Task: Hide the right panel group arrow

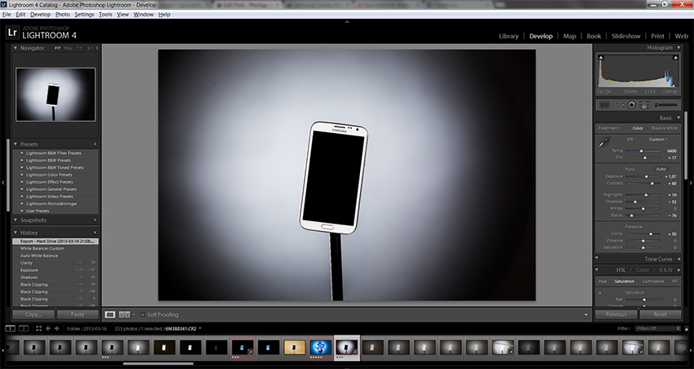Action: click(x=691, y=182)
